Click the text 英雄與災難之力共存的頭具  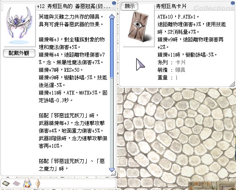tap(71, 16)
